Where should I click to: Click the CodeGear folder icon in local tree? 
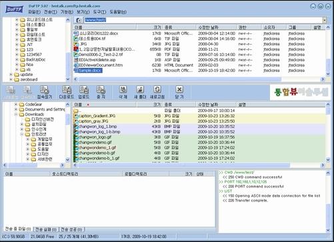pos(21,104)
